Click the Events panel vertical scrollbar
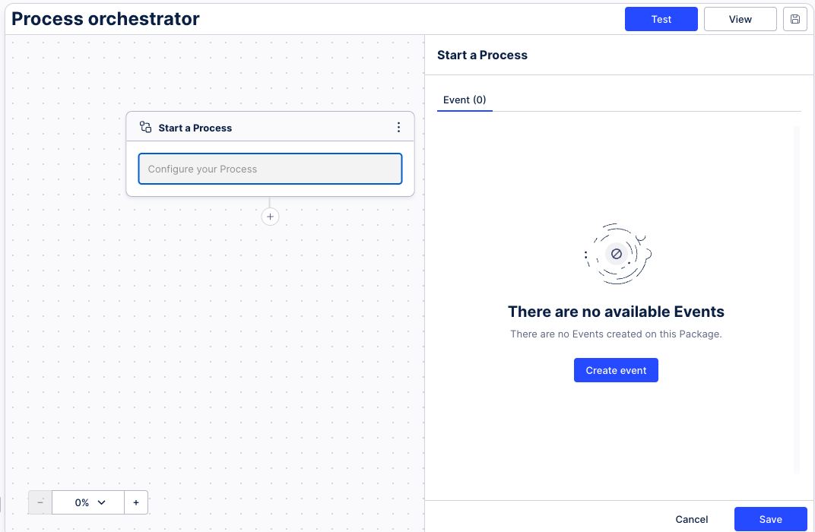The image size is (815, 532). pos(797,299)
